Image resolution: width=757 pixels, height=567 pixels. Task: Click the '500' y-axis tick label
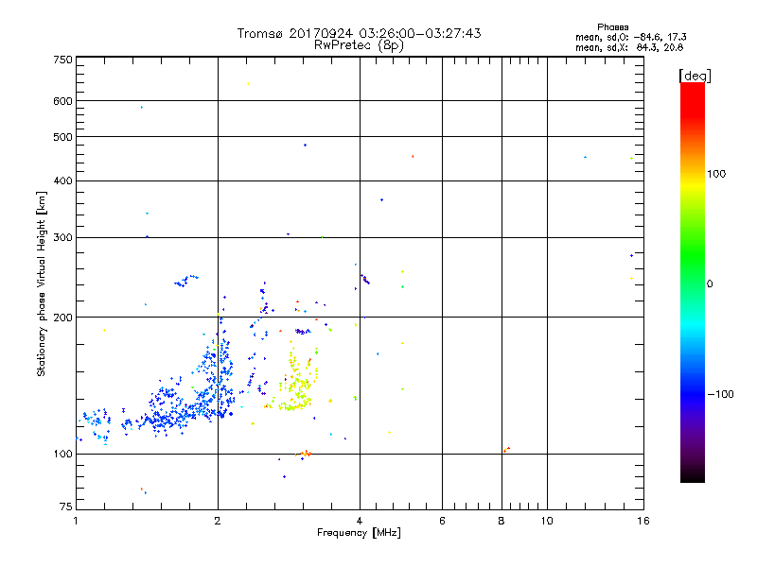point(62,137)
